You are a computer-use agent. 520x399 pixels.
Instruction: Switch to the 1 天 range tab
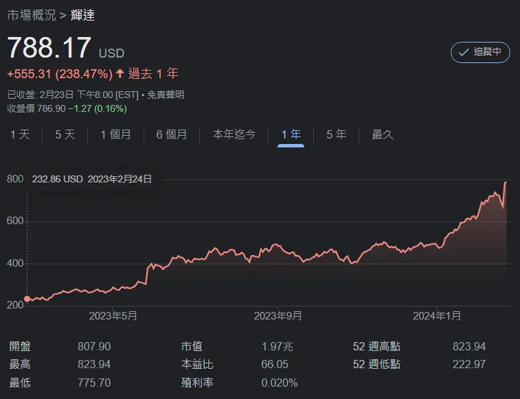coord(20,134)
